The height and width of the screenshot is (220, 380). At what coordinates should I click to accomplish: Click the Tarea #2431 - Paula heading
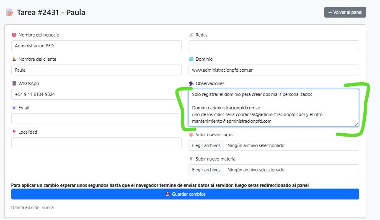[x=51, y=12]
